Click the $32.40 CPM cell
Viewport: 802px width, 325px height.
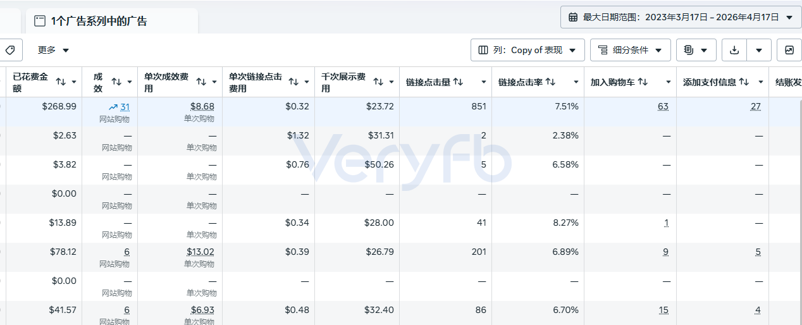click(380, 310)
